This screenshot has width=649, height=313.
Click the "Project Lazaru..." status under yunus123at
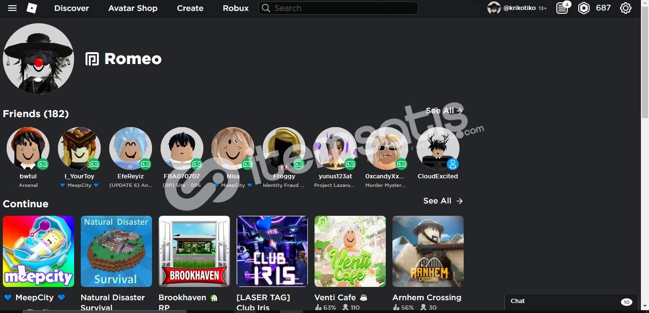point(334,185)
